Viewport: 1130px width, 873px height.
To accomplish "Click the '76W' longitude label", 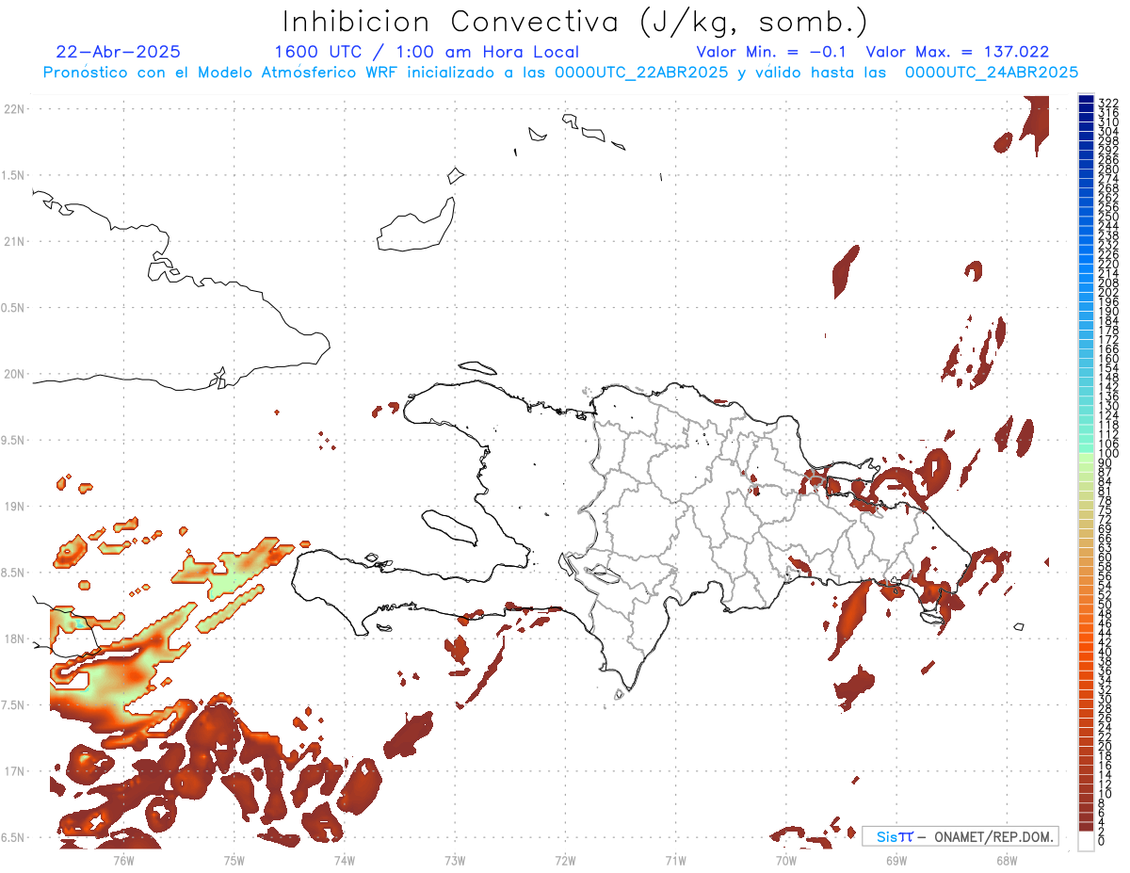I will click(123, 860).
